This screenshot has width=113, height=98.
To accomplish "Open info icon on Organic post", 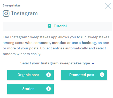I will pyautogui.click(x=49, y=75).
